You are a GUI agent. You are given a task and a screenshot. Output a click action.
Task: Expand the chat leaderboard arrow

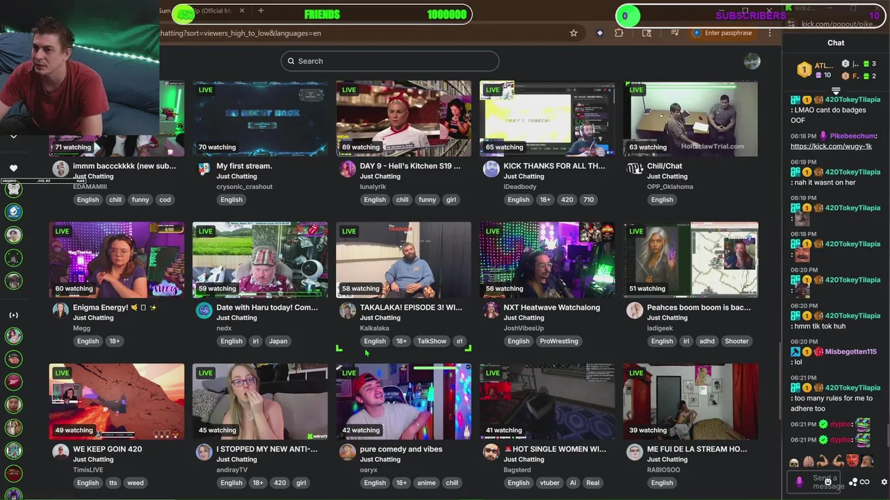[836, 91]
